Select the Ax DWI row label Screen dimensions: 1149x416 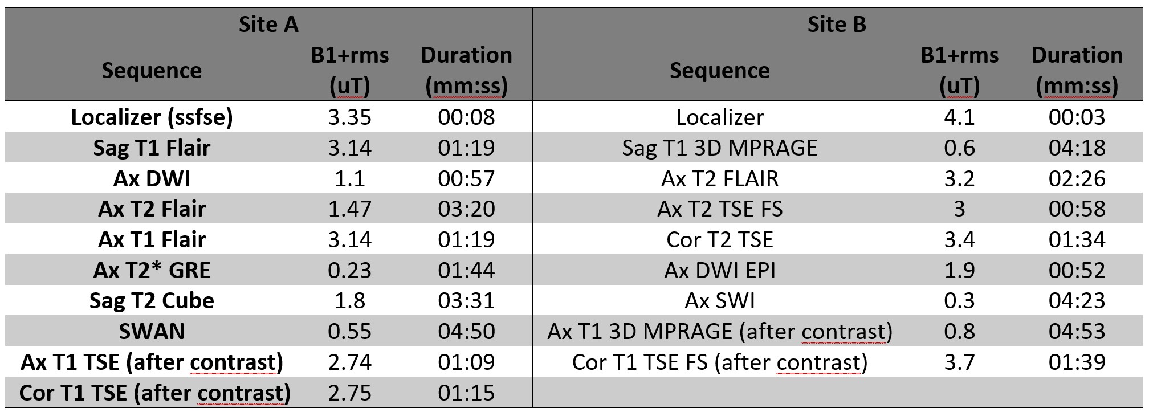tap(152, 178)
